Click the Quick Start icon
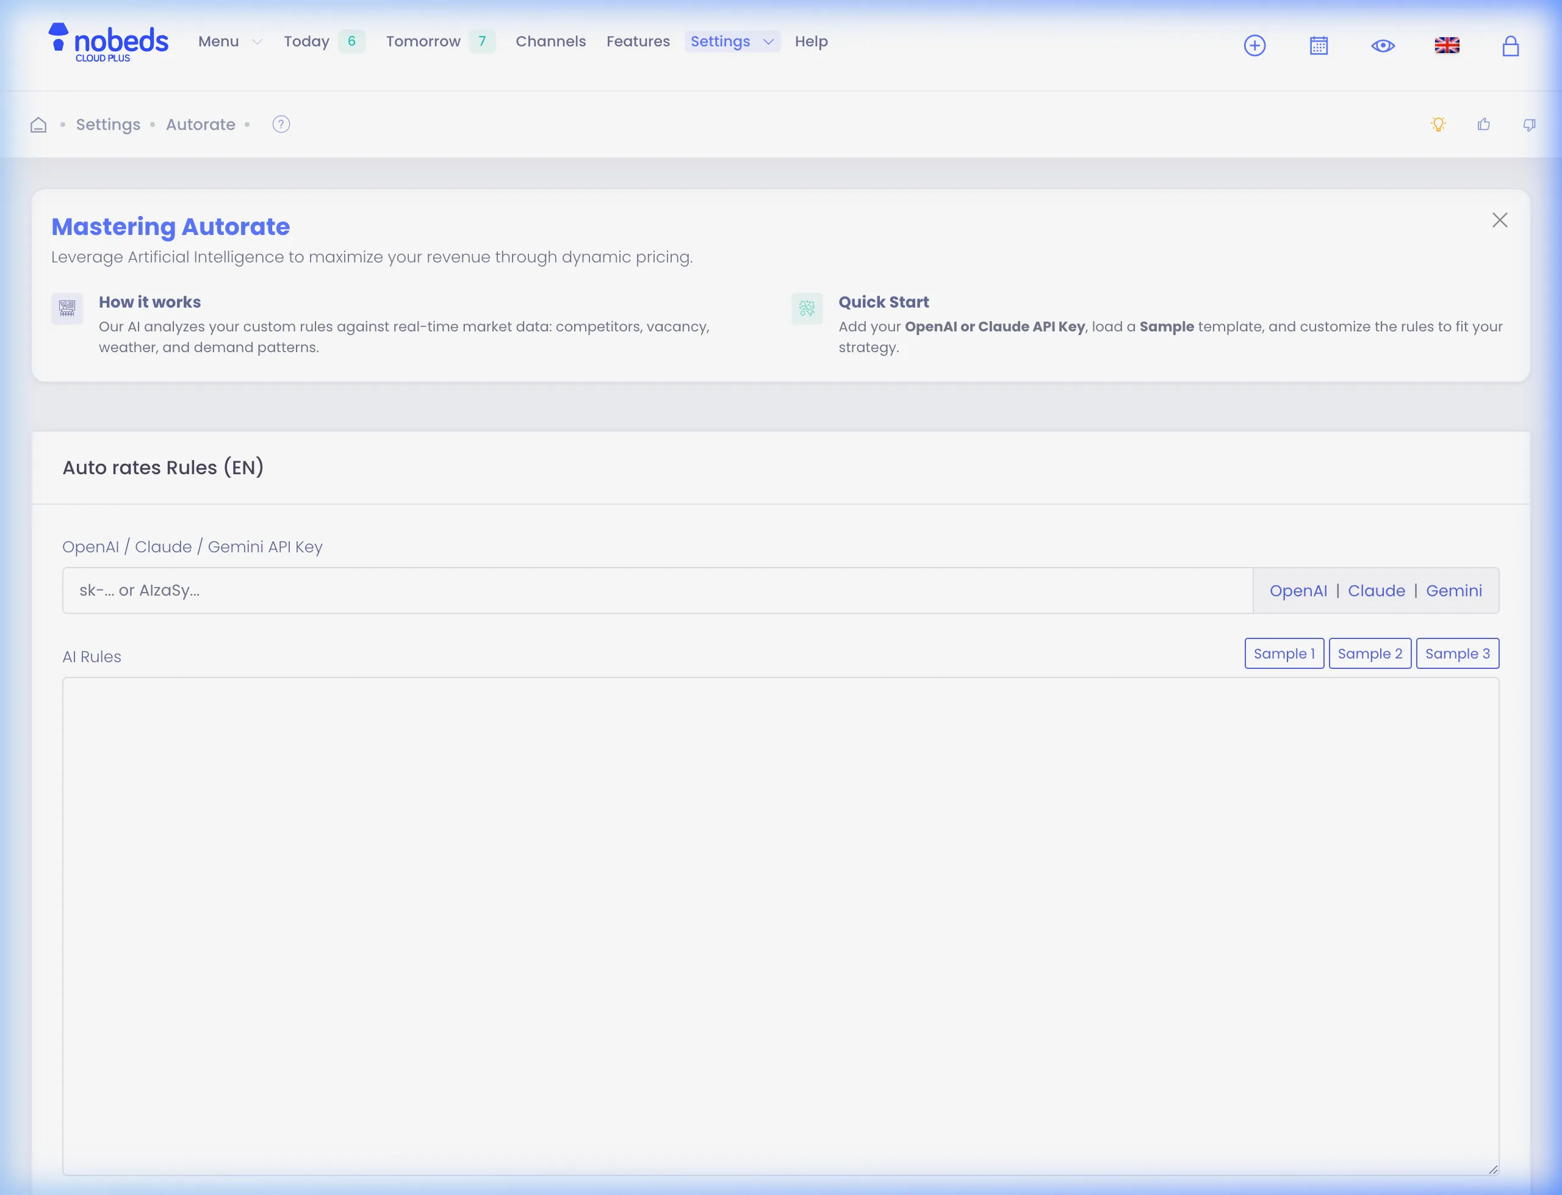This screenshot has width=1562, height=1195. pyautogui.click(x=806, y=309)
